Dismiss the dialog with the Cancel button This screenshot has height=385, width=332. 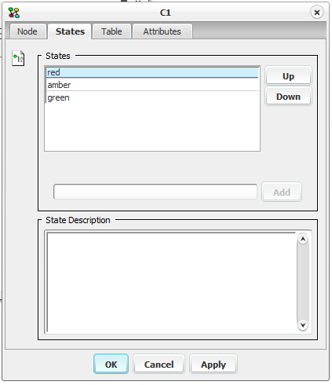pyautogui.click(x=159, y=364)
